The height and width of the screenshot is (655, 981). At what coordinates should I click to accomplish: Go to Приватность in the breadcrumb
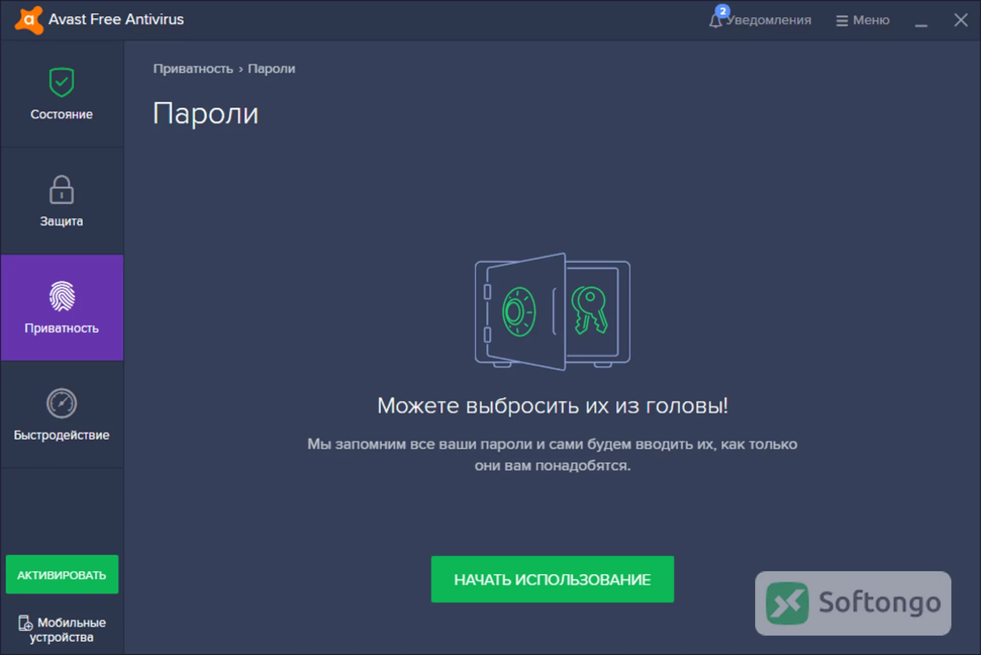(193, 68)
